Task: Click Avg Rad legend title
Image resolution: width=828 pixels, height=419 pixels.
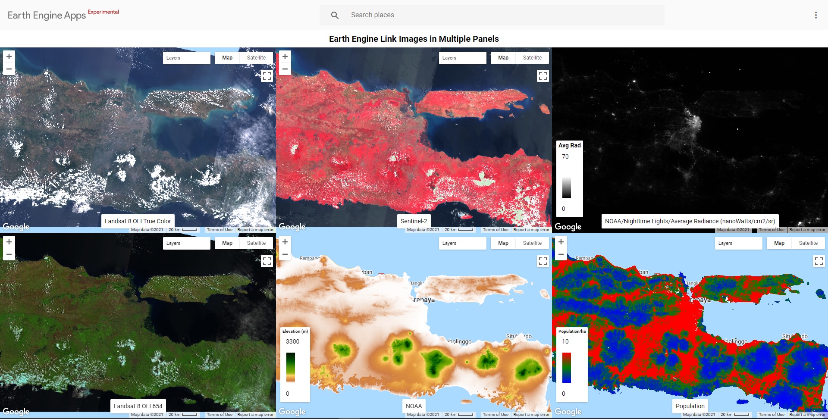Action: pos(570,145)
